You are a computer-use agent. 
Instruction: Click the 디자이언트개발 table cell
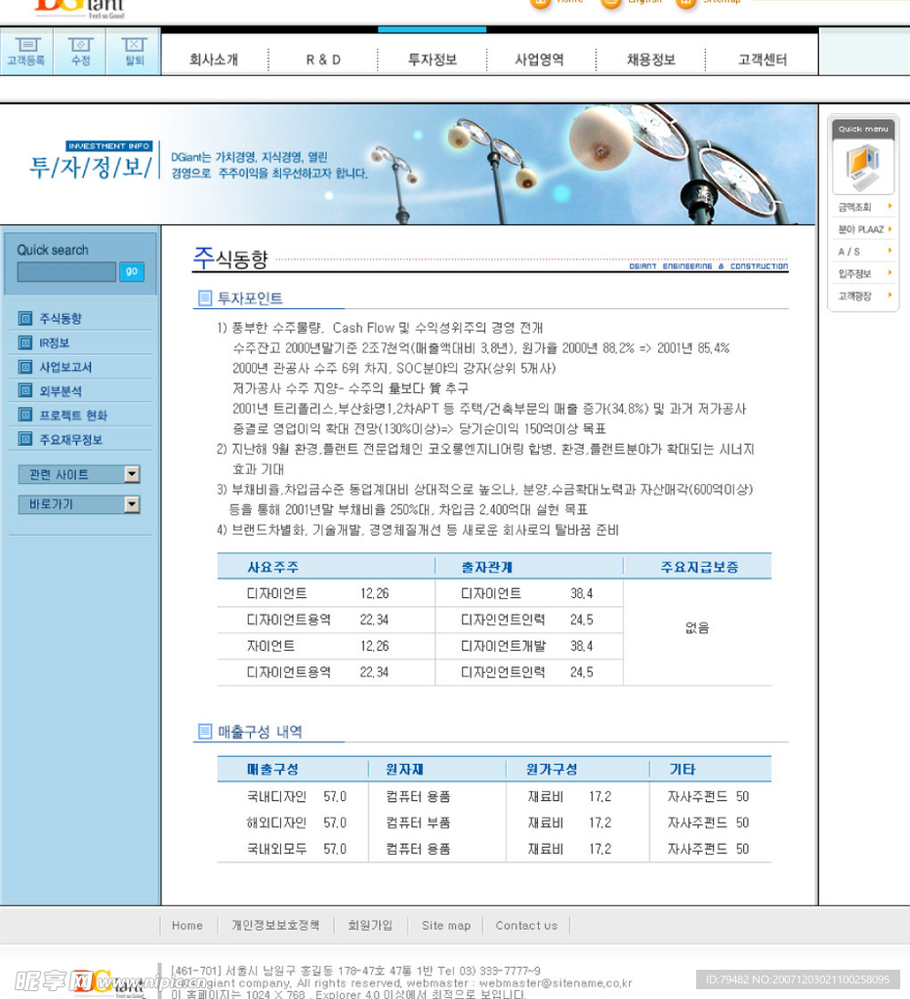coord(503,646)
